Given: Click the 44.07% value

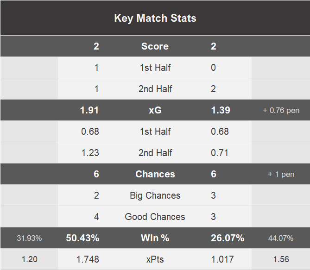Looking at the screenshot, I should [x=281, y=239].
